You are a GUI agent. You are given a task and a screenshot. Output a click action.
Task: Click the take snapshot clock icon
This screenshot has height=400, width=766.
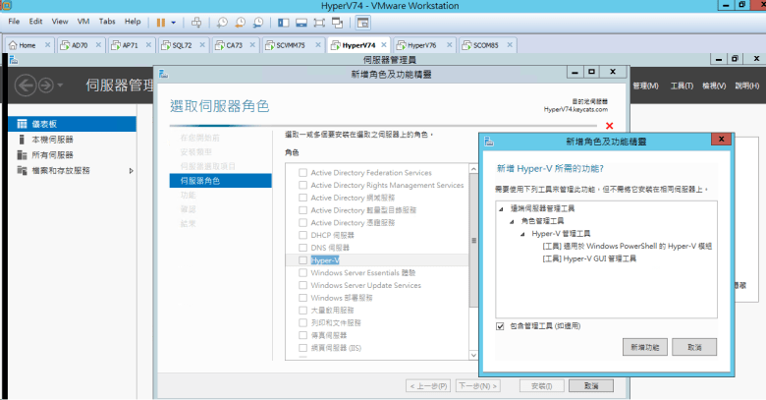pos(223,21)
